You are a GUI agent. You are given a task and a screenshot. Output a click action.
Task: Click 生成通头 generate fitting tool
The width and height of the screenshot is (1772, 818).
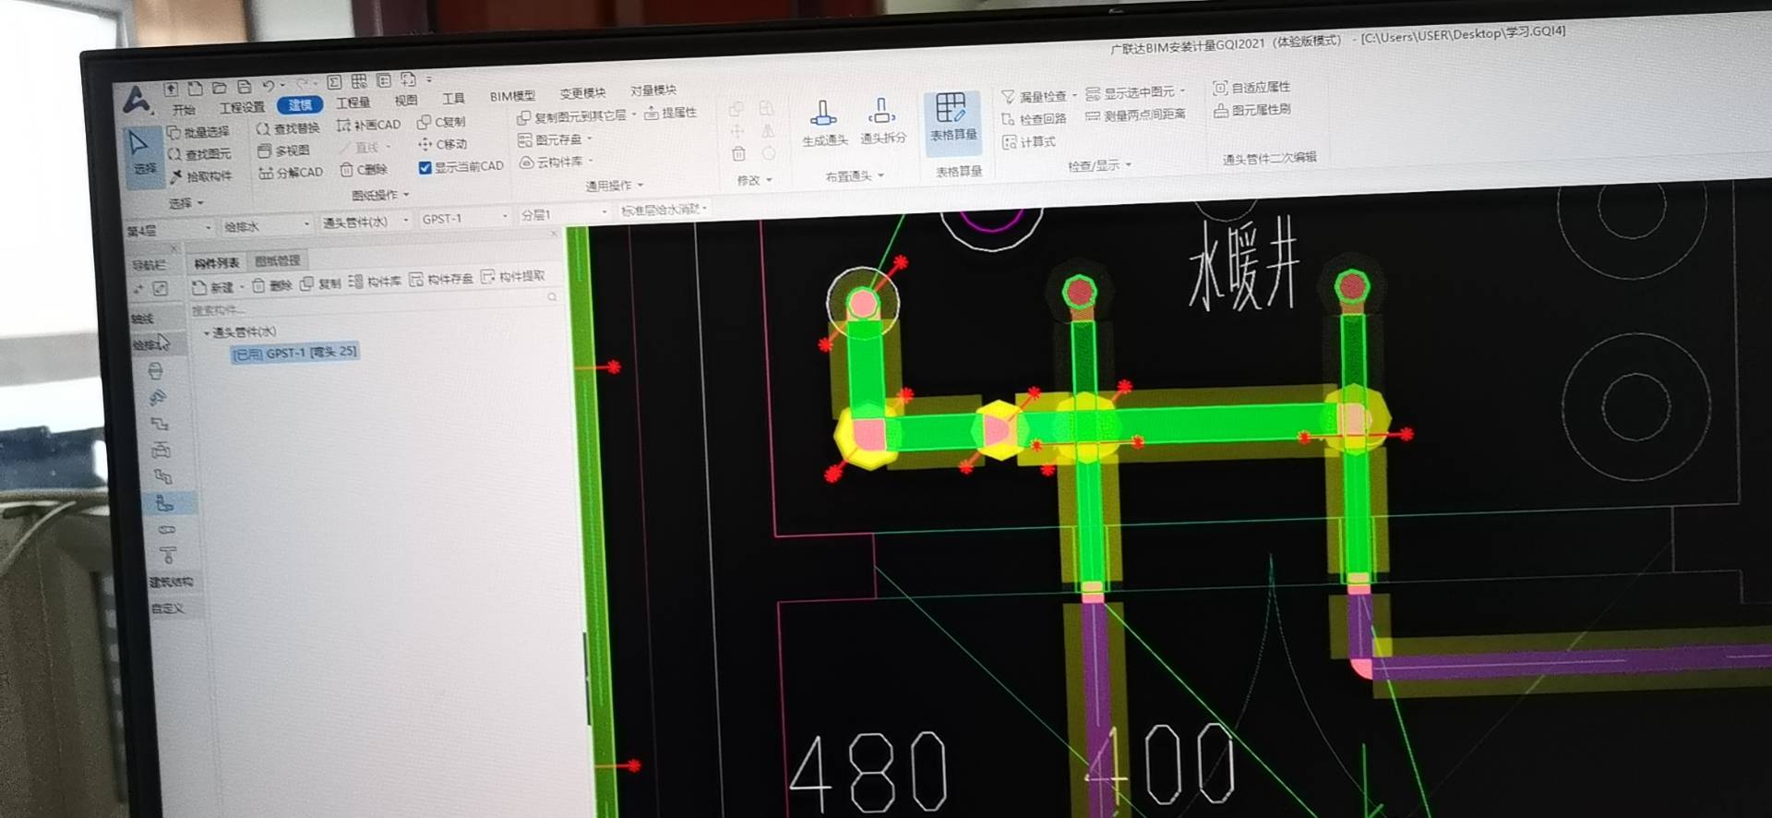(x=824, y=123)
